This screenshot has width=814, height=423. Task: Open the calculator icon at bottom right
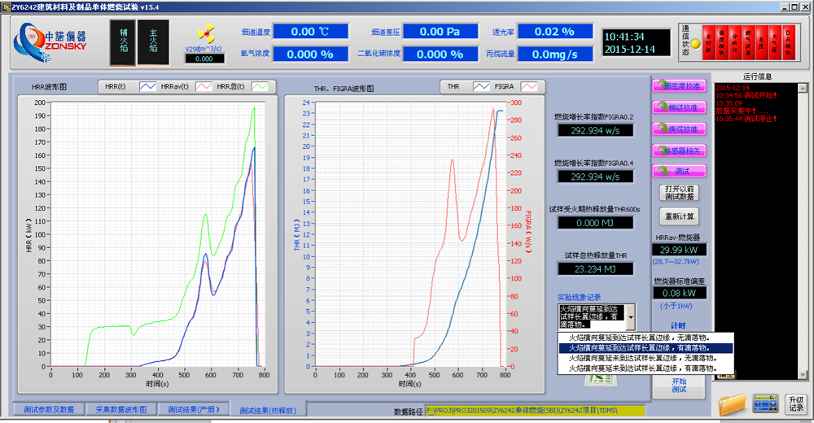(x=766, y=403)
